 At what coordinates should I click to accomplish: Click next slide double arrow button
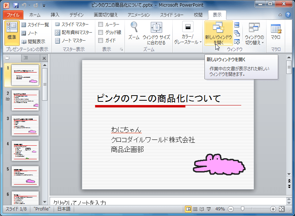coord(289,187)
